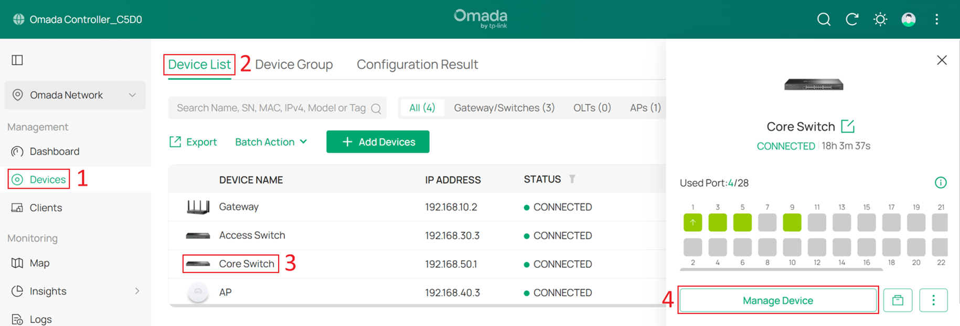
Task: Click the globe icon beside Omada Controller_C5D0
Action: point(19,19)
